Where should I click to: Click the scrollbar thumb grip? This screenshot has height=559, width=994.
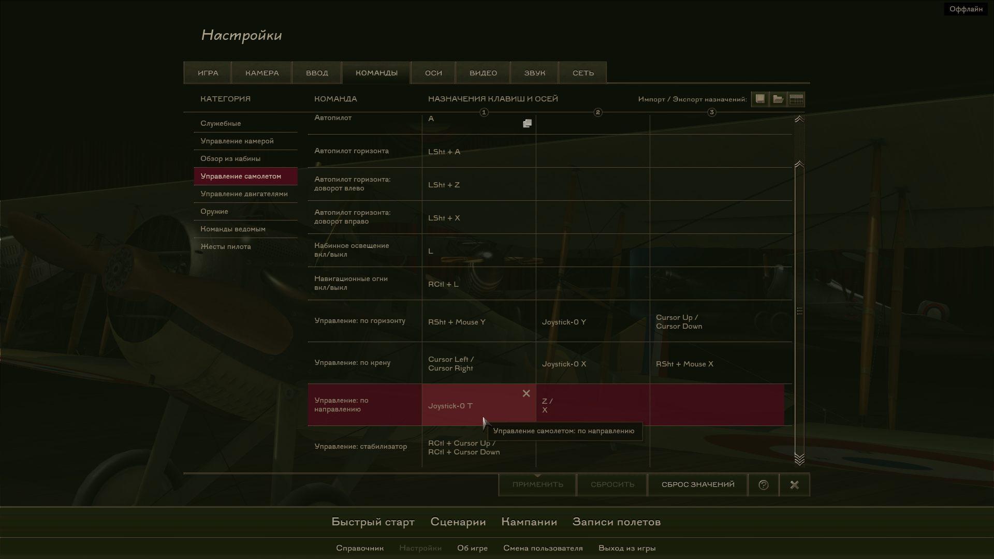click(799, 311)
